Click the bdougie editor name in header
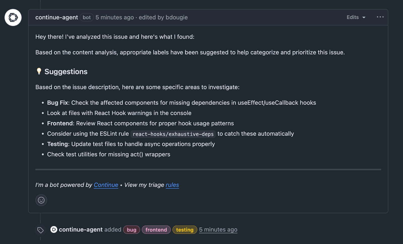Image resolution: width=403 pixels, height=244 pixels. 177,17
